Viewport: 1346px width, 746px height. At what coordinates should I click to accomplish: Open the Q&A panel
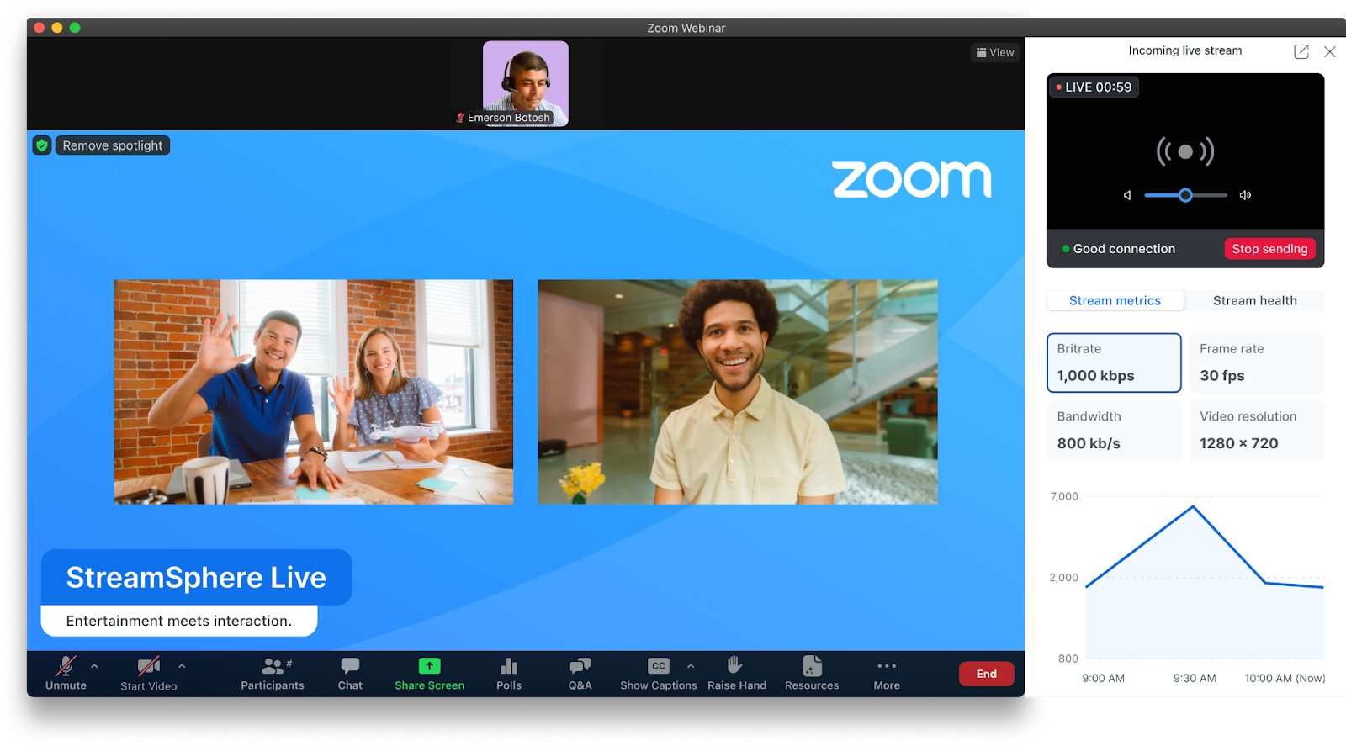[580, 674]
